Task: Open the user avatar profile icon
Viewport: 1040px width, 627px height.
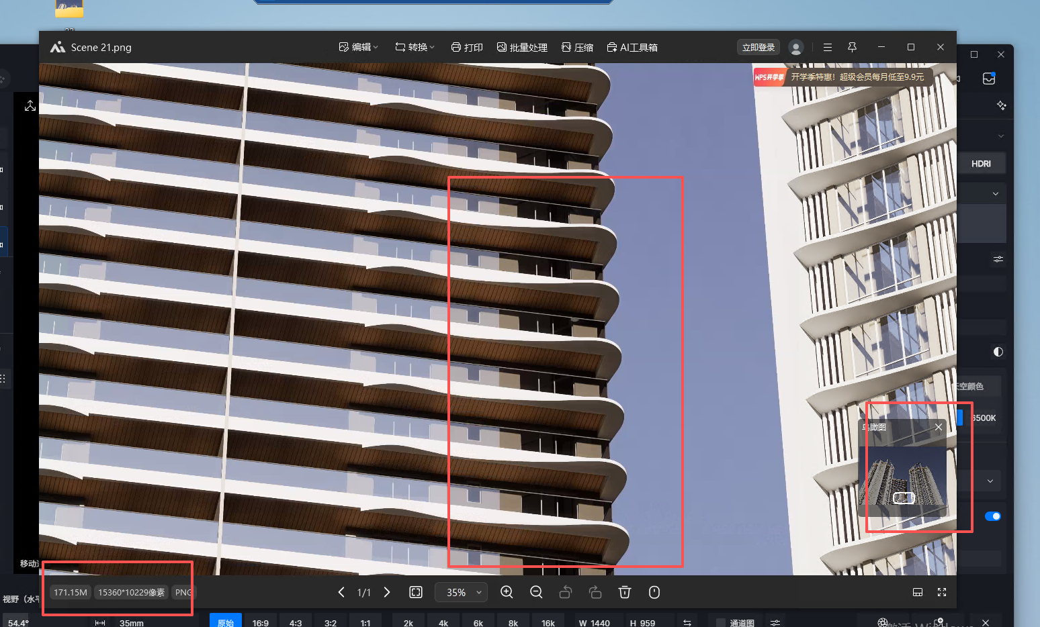Action: (x=796, y=48)
